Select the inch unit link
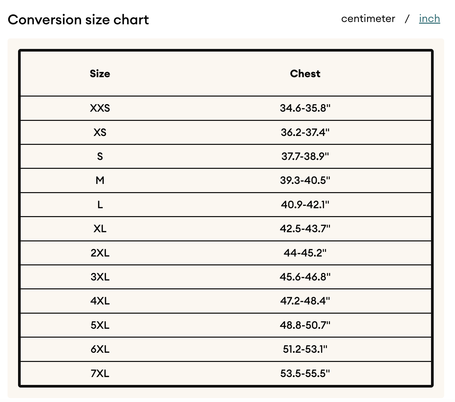This screenshot has width=455, height=402. 429,19
